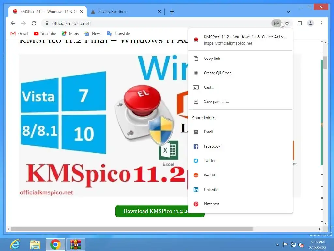Open the browser side panel
The image size is (334, 251).
300,23
